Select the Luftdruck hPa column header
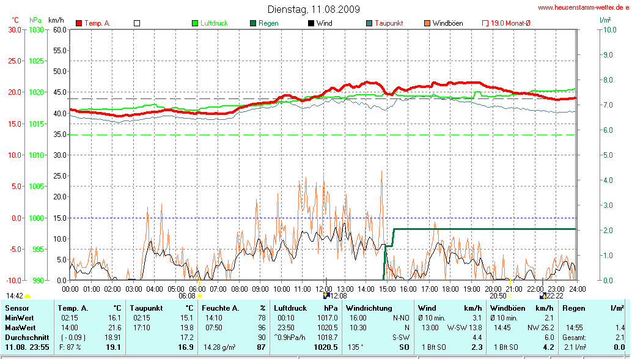The width and height of the screenshot is (632, 359). pyautogui.click(x=306, y=308)
